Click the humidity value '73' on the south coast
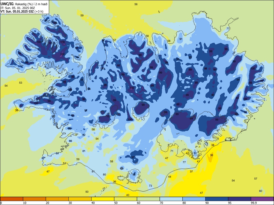Viewport: 274px width, 205px height. pyautogui.click(x=150, y=186)
